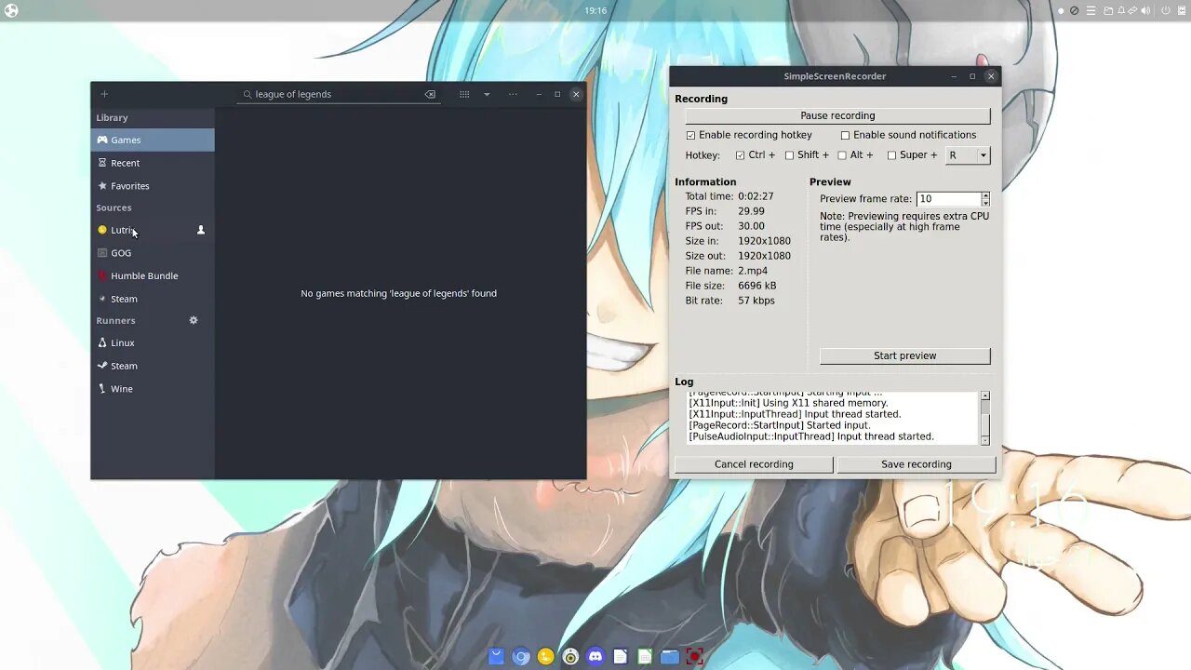Toggle the Shift hotkey checkbox
Screen dimensions: 1191x670
tap(789, 155)
